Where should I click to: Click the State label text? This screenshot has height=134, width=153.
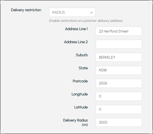coord(83,68)
